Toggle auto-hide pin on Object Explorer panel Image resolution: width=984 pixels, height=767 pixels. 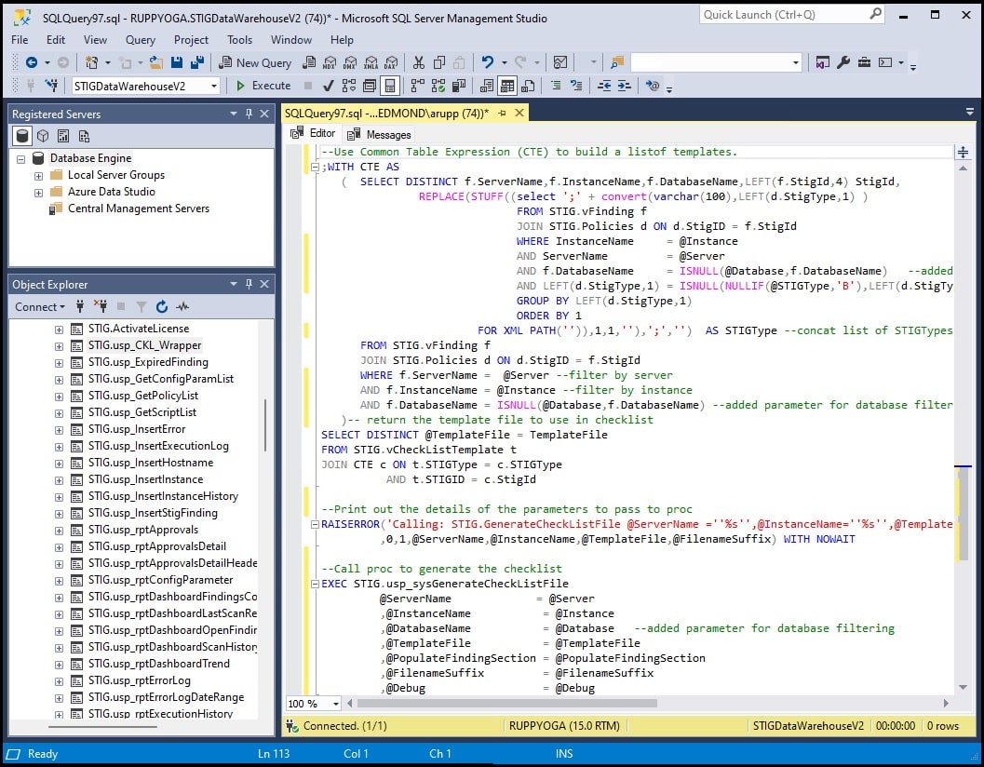249,284
